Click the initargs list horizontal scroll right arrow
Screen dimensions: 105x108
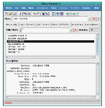pyautogui.click(x=95, y=57)
